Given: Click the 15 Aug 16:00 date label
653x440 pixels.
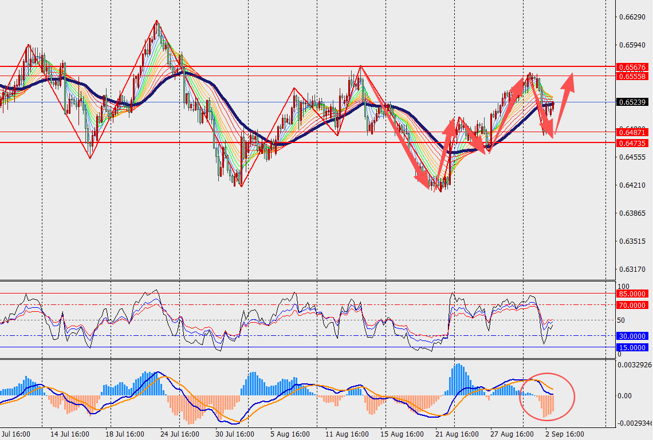Looking at the screenshot, I should (x=402, y=434).
